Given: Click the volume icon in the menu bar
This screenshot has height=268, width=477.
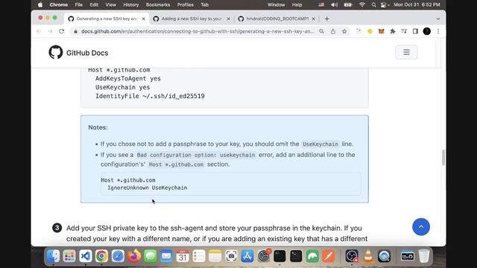Looking at the screenshot, I should (x=335, y=5).
